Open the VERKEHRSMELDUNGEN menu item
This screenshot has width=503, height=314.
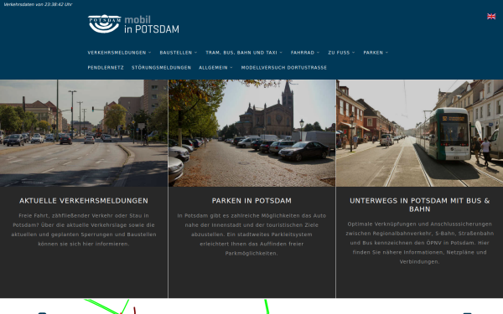point(117,53)
